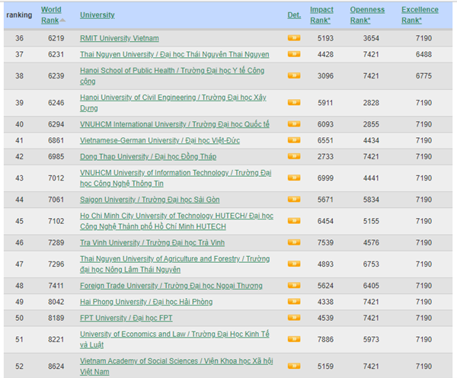Open details icon for Dong Thap University
Viewport: 457px width, 378px height.
[x=294, y=156]
